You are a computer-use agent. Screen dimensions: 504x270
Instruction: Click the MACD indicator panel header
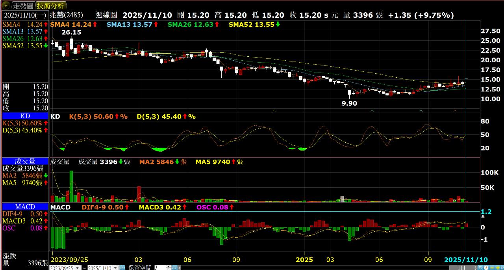25,207
